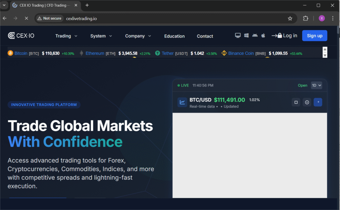
Task: Click the plus button on the chart widget
Action: [318, 102]
